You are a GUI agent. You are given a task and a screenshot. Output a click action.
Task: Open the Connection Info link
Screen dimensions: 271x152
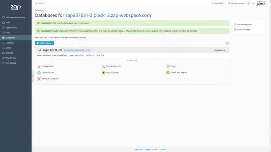[x=113, y=66]
